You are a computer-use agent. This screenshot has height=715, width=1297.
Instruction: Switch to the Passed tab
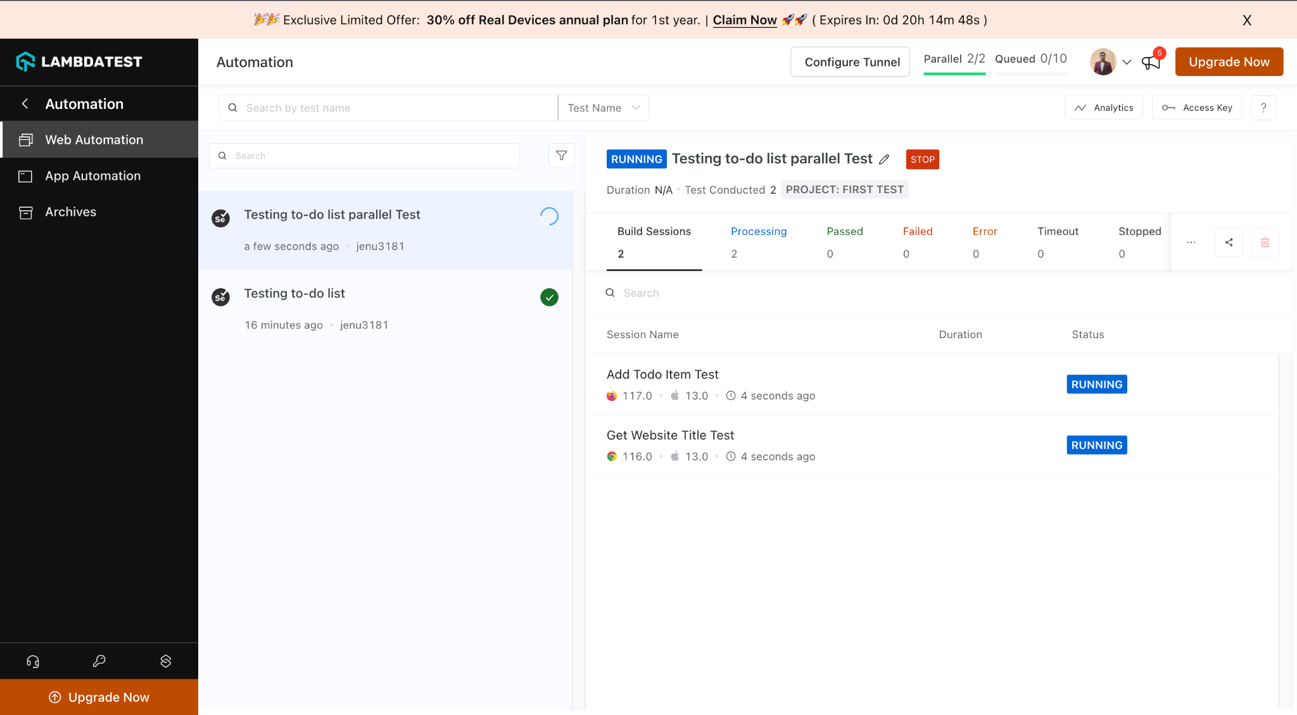tap(845, 242)
